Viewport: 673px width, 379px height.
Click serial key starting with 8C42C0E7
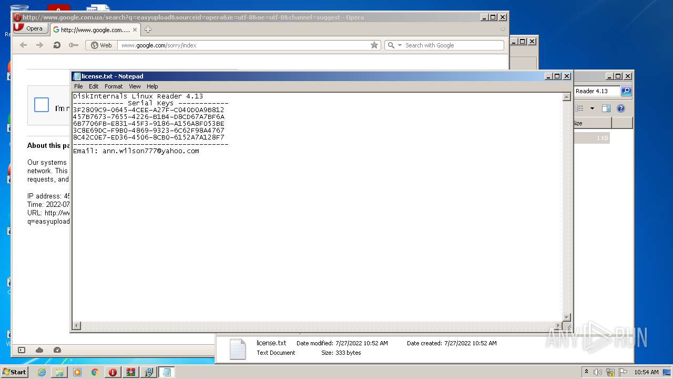[x=149, y=137]
